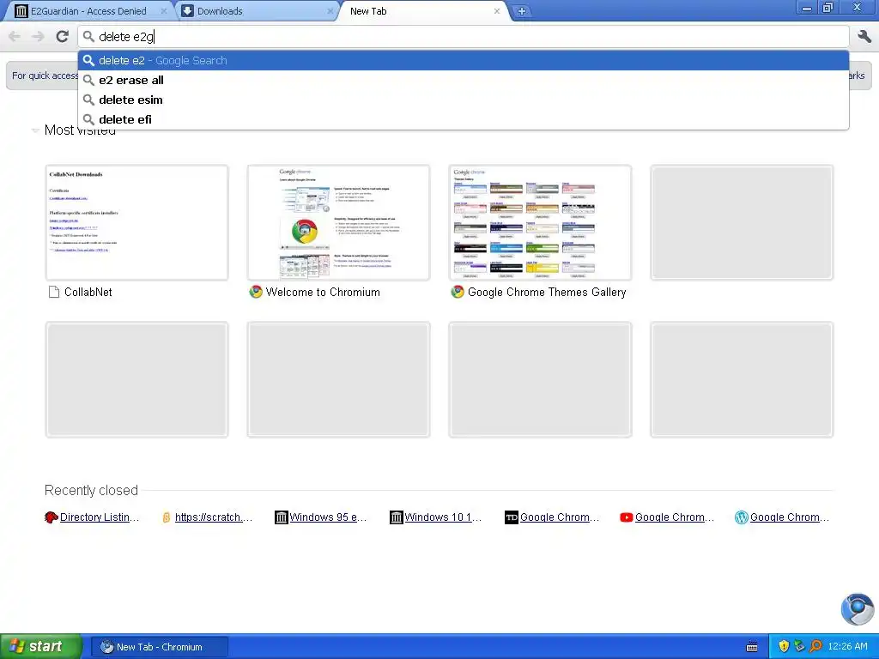The height and width of the screenshot is (659, 879).
Task: Click the Downloads tab arrow icon
Action: (188, 11)
